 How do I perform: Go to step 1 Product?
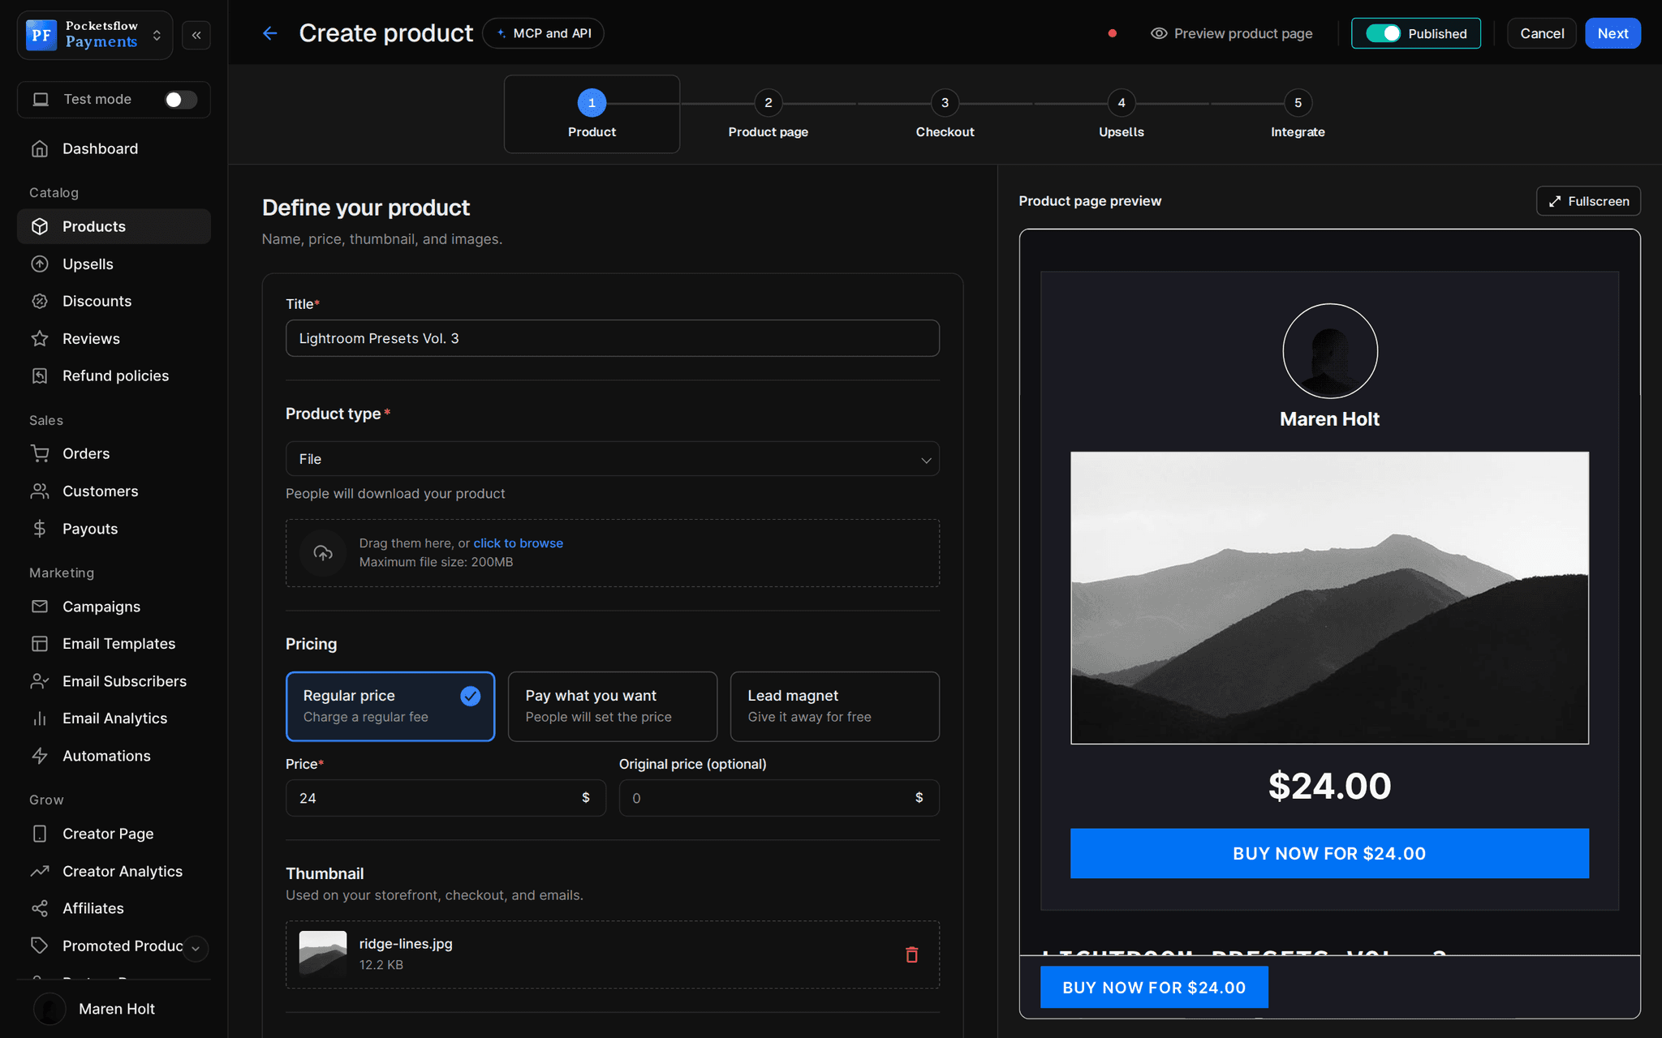pos(592,114)
